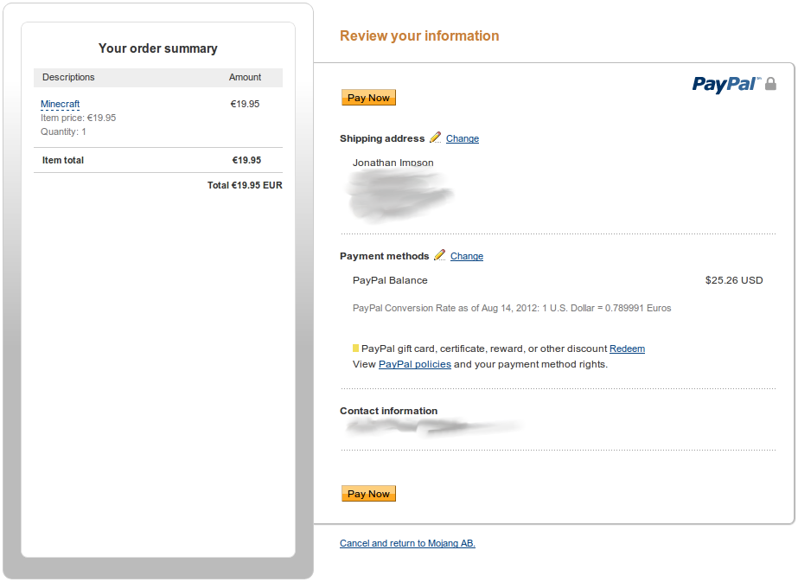This screenshot has height=582, width=798.
Task: Click the Review your information heading
Action: point(419,35)
